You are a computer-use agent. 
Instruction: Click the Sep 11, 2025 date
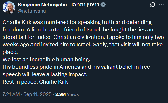pos(37,94)
